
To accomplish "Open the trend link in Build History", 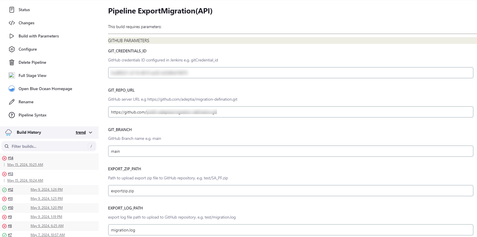I will (x=81, y=133).
